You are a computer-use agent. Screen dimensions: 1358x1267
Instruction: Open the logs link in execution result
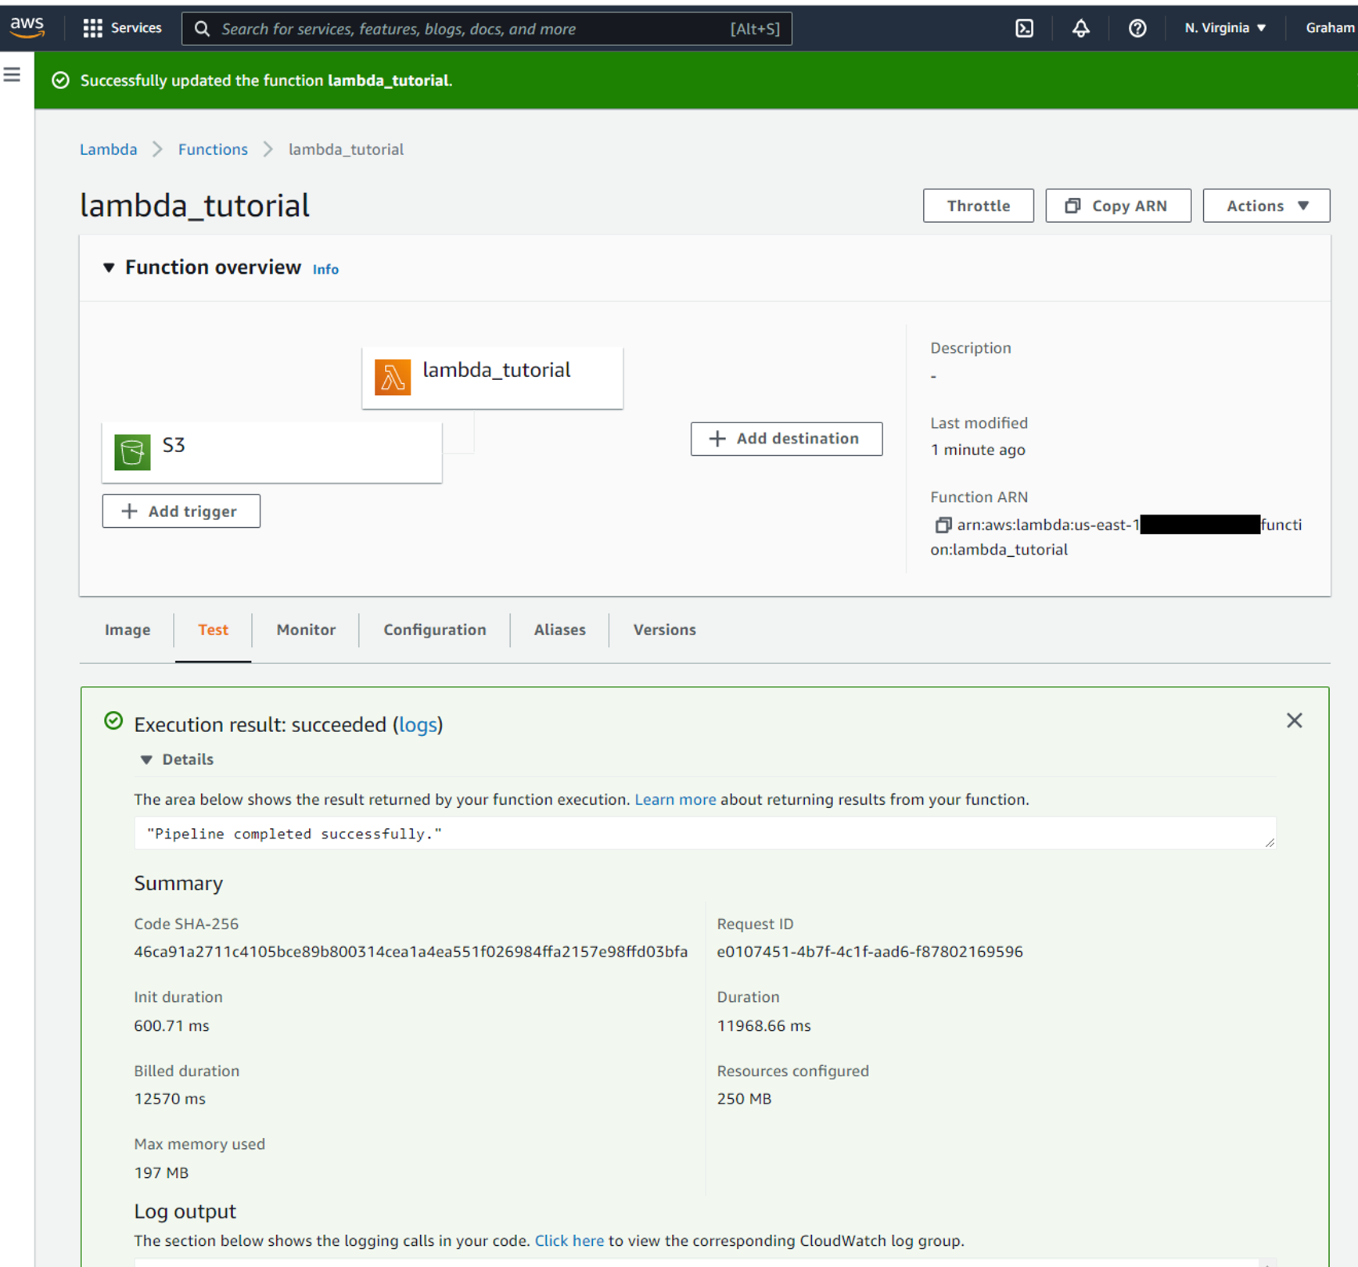418,725
